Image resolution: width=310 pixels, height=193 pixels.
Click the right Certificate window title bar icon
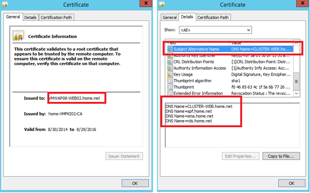coord(161,4)
